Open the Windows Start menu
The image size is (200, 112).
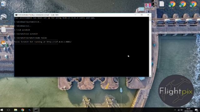2,110
